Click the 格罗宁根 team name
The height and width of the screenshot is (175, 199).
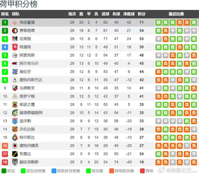(27, 96)
